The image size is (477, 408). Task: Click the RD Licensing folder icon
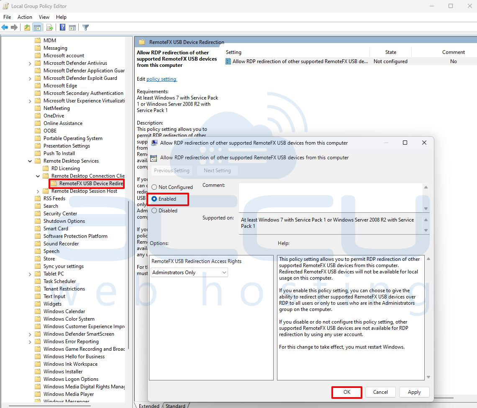[x=46, y=168]
